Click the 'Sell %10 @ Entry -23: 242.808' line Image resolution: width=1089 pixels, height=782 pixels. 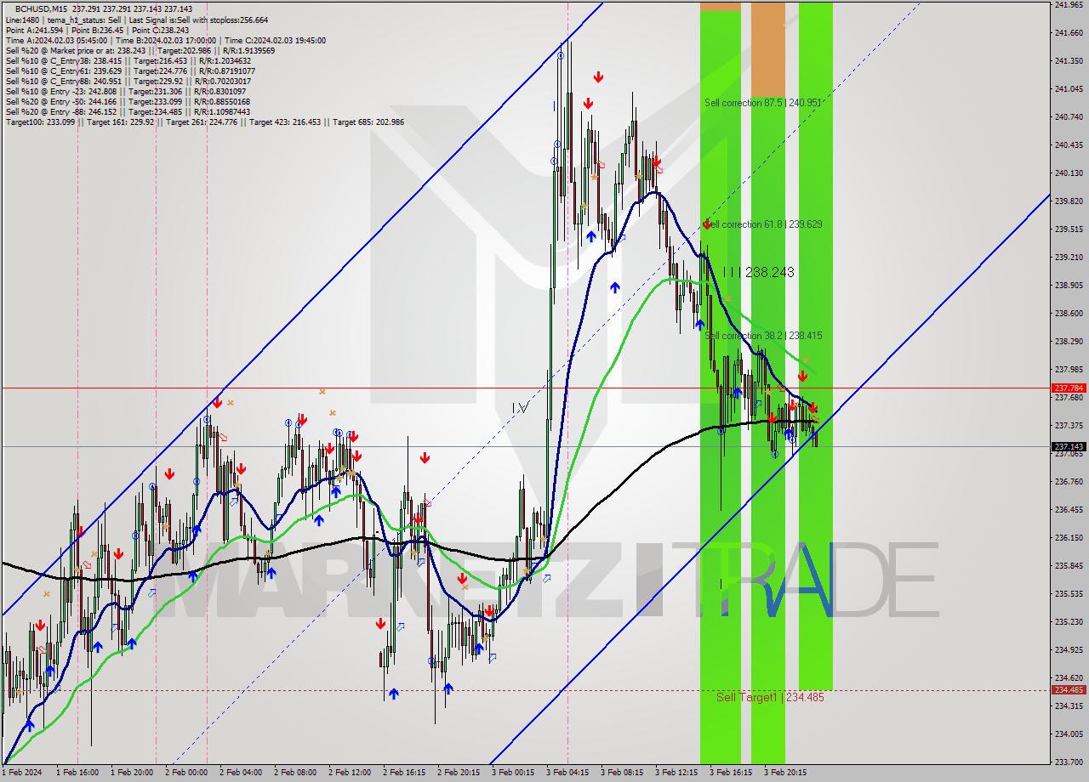tap(128, 91)
